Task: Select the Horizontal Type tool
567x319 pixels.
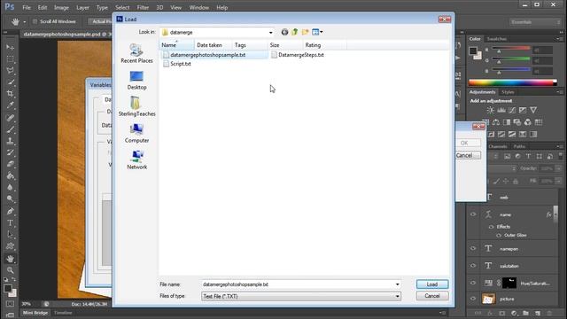Action: (10, 222)
